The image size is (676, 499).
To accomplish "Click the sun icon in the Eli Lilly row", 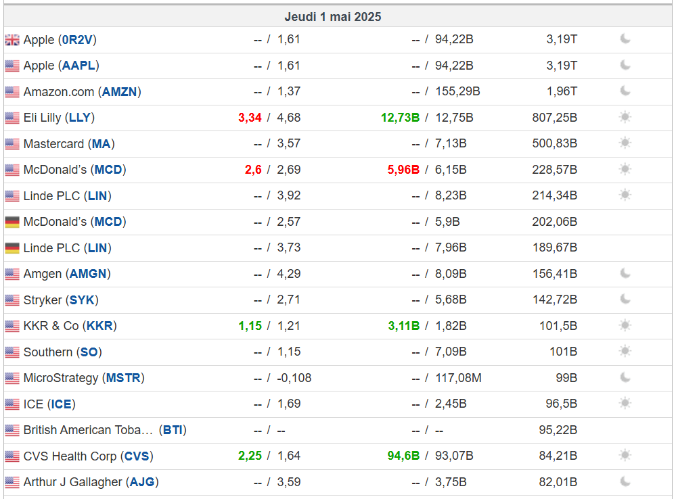I will (625, 117).
